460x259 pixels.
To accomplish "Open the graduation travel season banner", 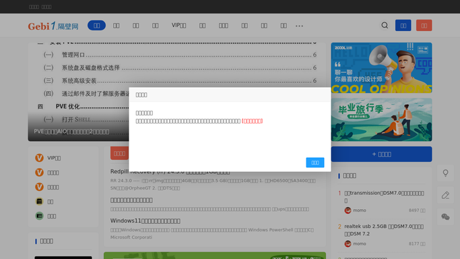I will coord(381,120).
